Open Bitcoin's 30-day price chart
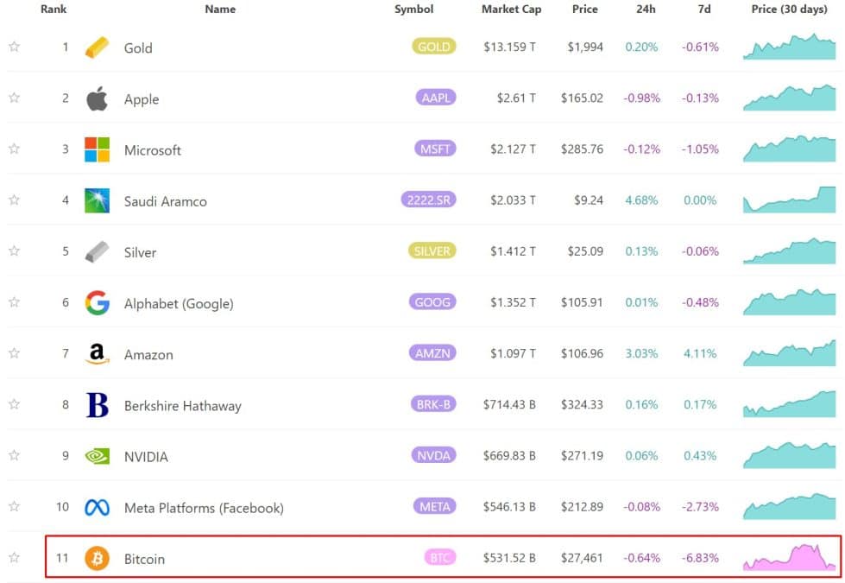The image size is (845, 583). [x=790, y=557]
